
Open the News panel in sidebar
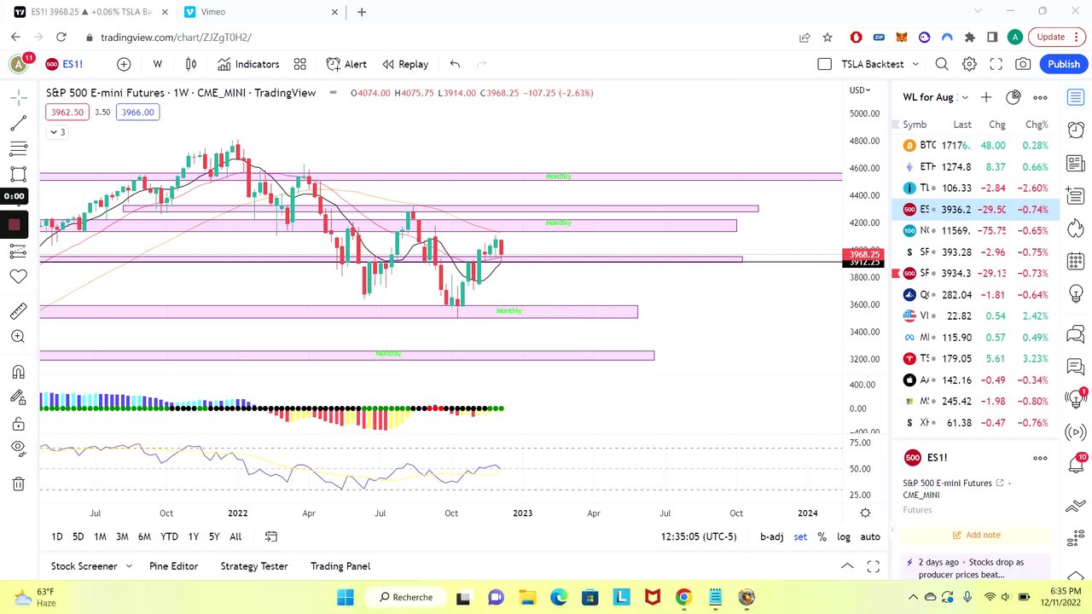(1076, 163)
